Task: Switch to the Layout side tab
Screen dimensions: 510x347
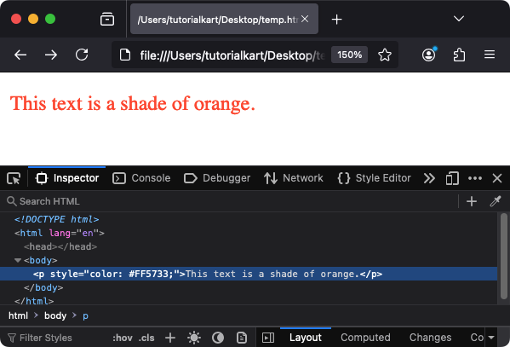Action: pos(306,338)
